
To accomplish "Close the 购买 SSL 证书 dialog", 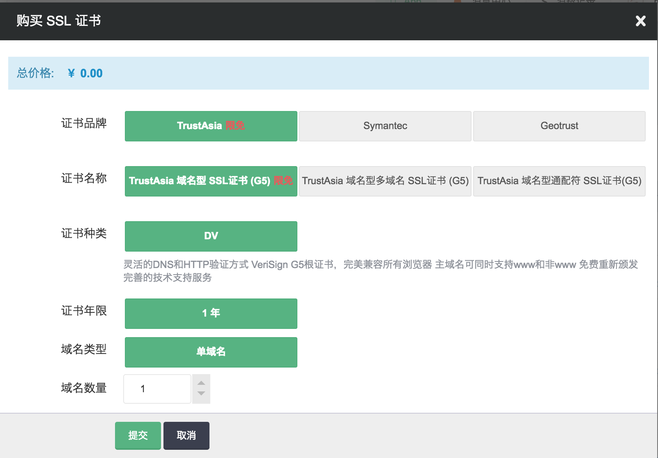I will (x=640, y=21).
